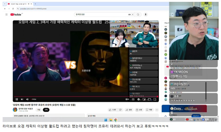Mute the video player volume
The image size is (221, 132).
click(27, 99)
